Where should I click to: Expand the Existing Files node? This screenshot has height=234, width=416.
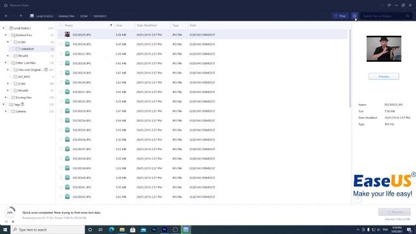(x=6, y=97)
